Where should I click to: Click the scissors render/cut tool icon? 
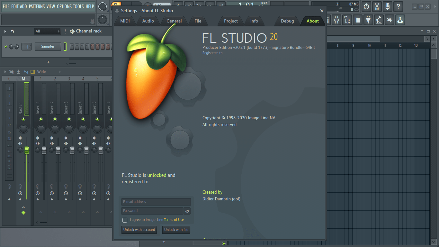coord(377,6)
